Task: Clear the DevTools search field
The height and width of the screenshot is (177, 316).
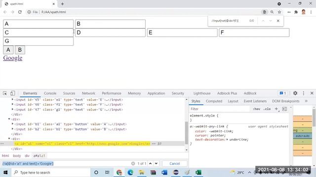Action: pyautogui.click(x=133, y=164)
